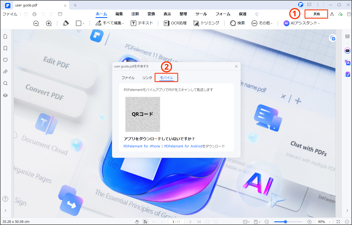Viewport: 352px width, 225px height.
Task: Select the ファイル tab in share dialog
Action: [128, 78]
